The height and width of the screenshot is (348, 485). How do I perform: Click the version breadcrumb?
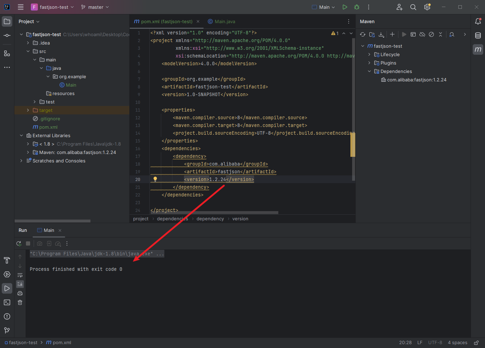240,219
